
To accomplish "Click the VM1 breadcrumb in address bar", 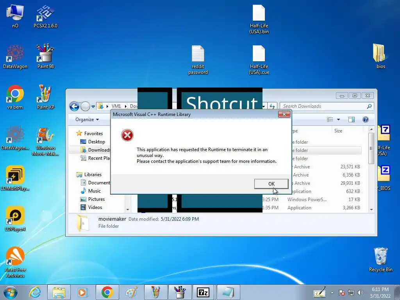I will pyautogui.click(x=116, y=106).
